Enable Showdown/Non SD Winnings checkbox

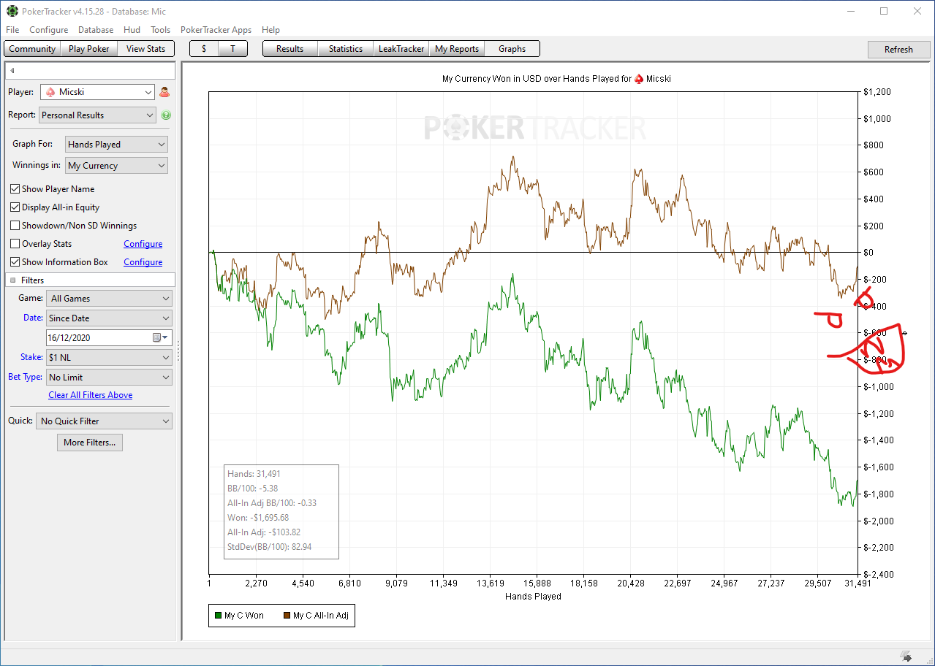15,226
